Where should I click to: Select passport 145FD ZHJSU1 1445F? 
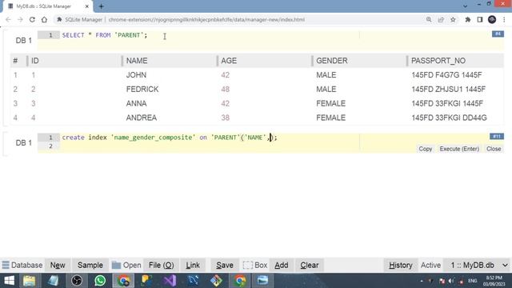pyautogui.click(x=448, y=89)
